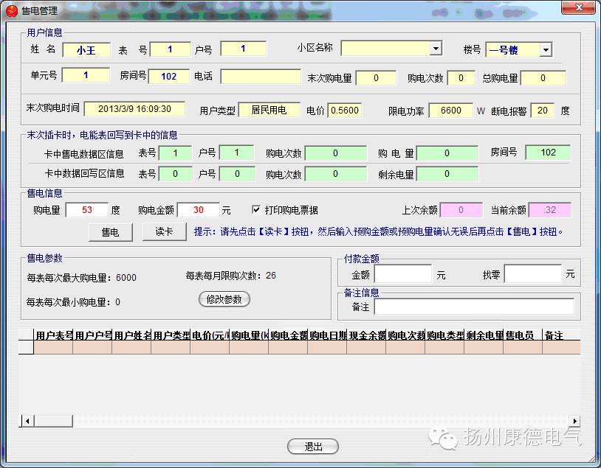Open the 楼号 dropdown showing 一号楼

coord(544,49)
